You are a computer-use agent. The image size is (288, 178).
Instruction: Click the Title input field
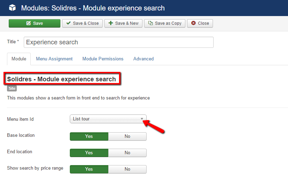[x=119, y=42]
